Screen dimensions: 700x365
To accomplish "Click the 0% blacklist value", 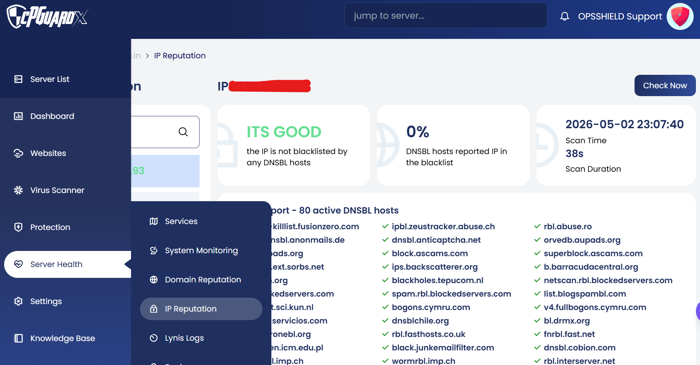I will pyautogui.click(x=418, y=132).
